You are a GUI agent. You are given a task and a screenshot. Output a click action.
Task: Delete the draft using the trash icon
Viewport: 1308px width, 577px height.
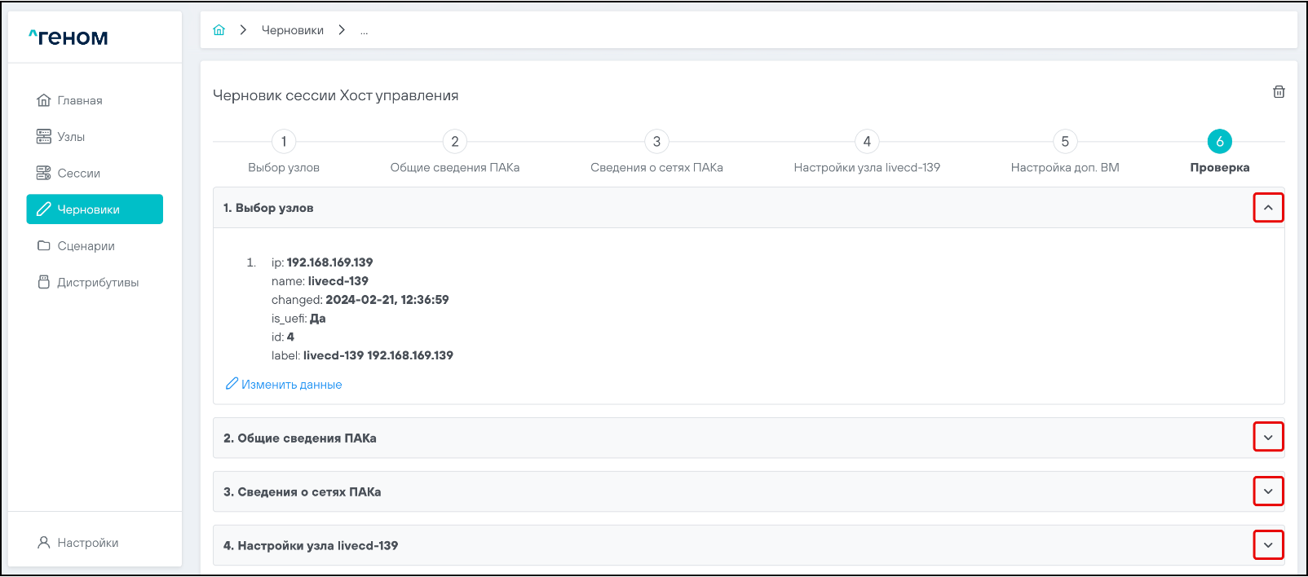tap(1279, 92)
